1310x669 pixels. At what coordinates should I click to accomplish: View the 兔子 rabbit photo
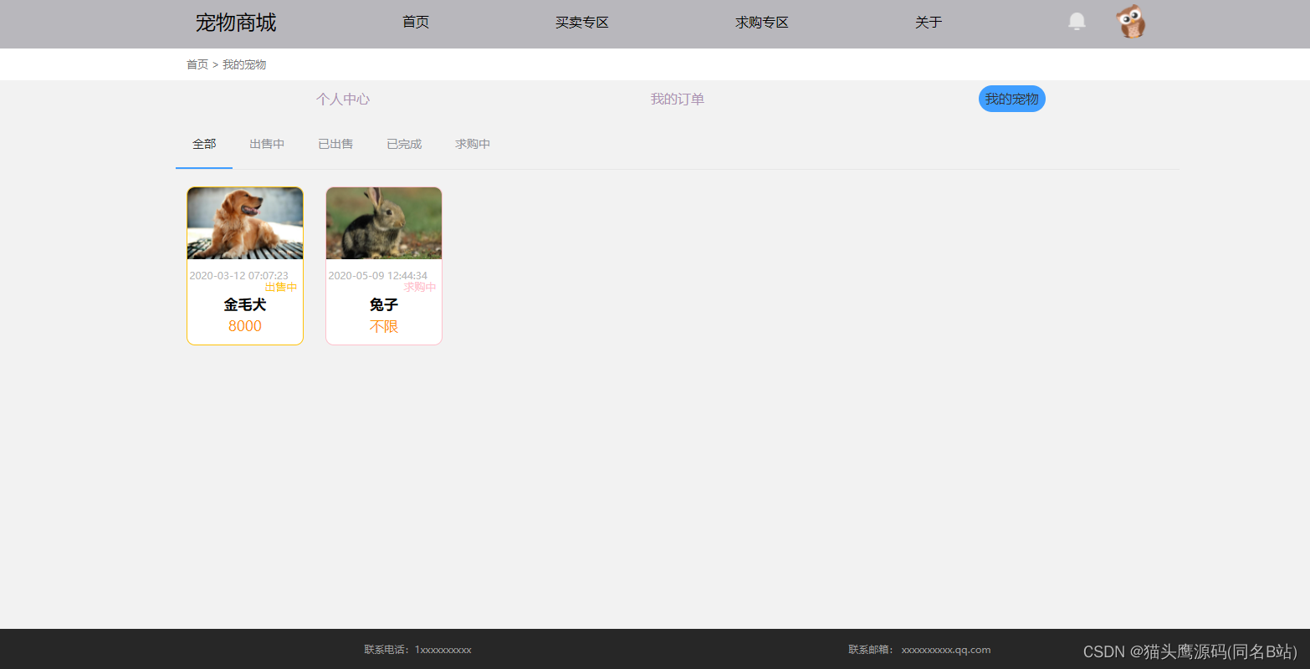(383, 223)
